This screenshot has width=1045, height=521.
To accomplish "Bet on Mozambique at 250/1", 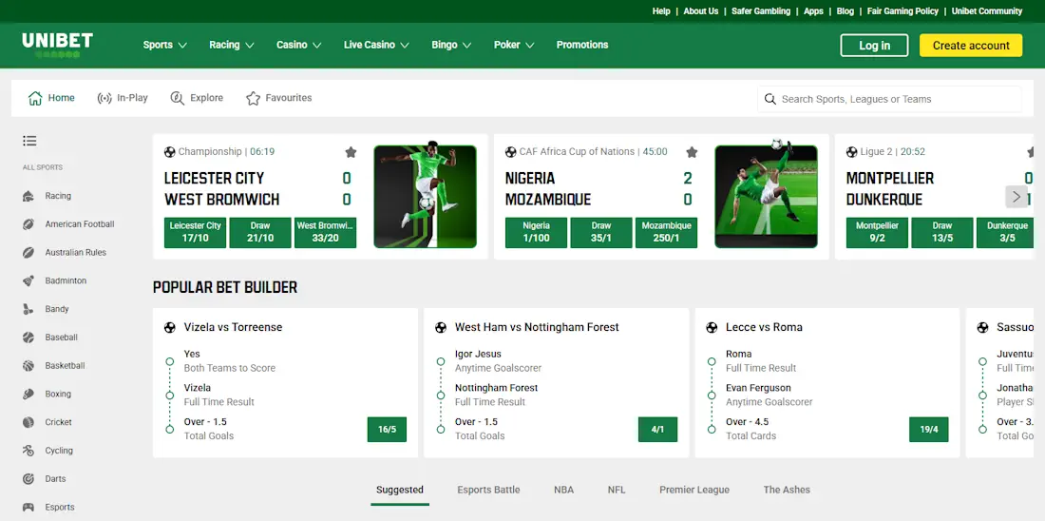I will 667,233.
